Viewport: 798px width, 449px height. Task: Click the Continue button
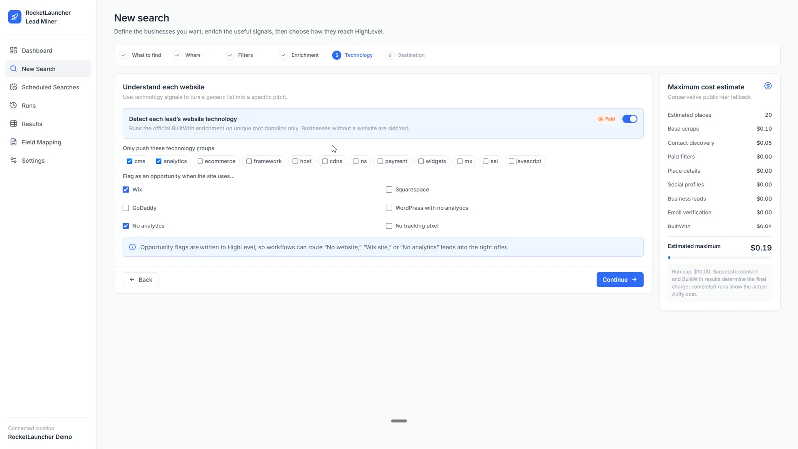coord(620,280)
